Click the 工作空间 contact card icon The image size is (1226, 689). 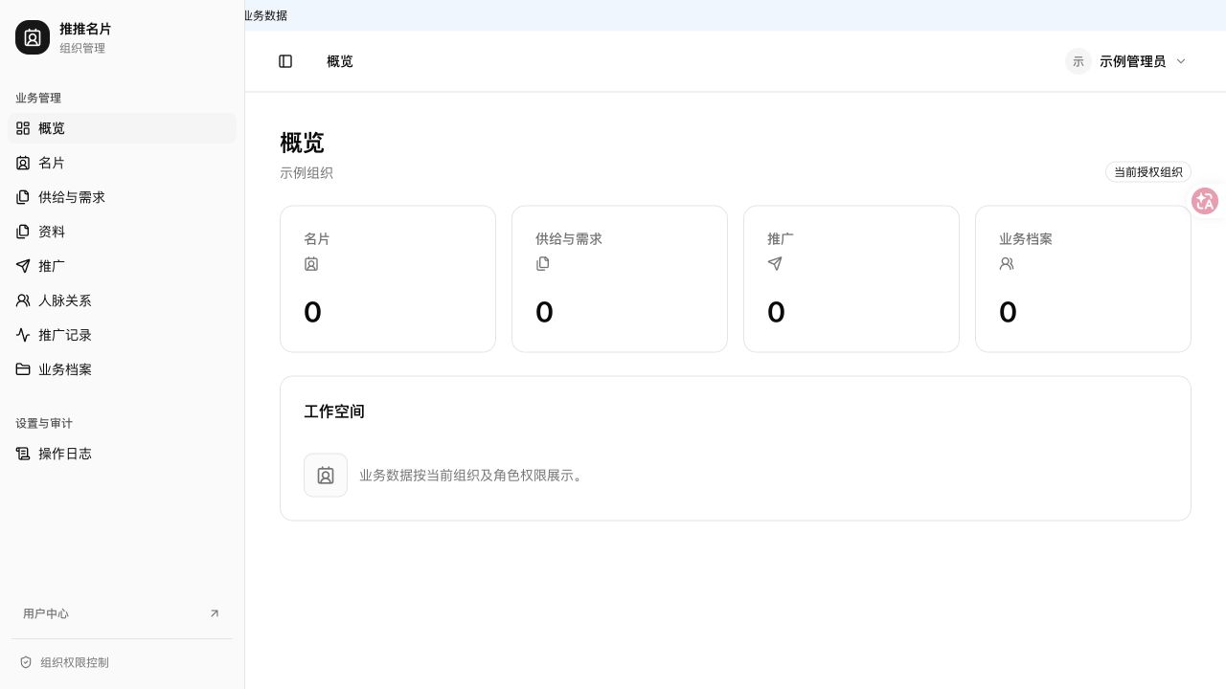point(326,476)
